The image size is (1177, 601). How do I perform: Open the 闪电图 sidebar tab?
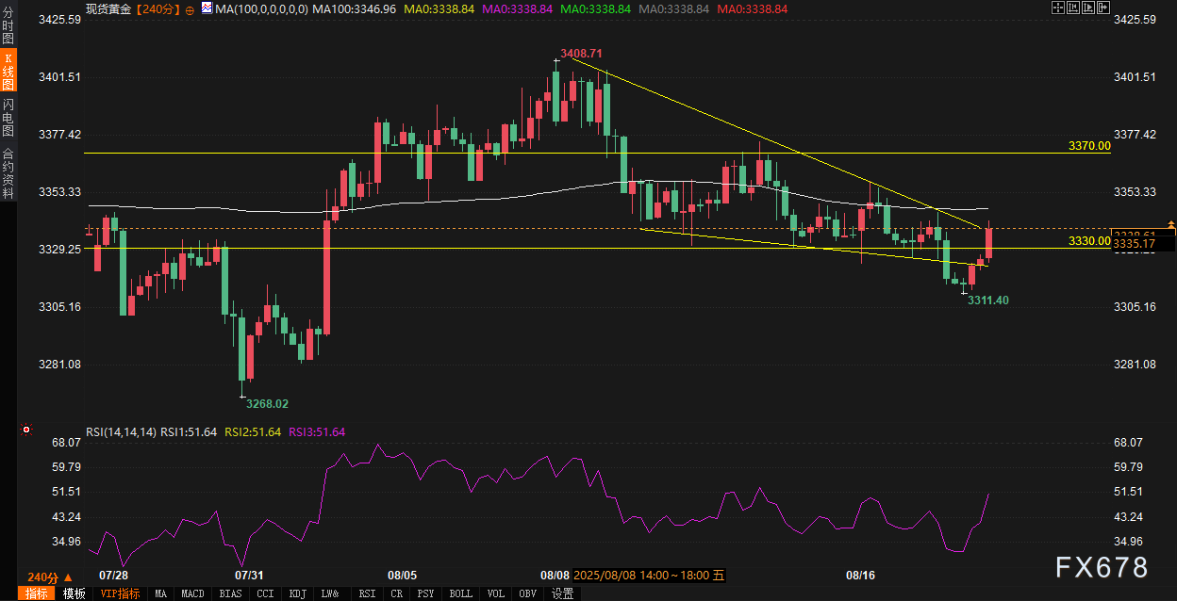coord(8,118)
